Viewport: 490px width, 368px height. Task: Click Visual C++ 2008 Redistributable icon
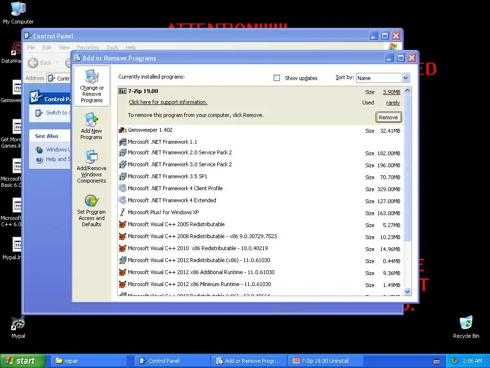click(122, 236)
